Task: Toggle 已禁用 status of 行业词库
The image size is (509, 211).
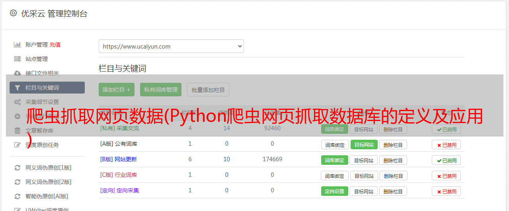Action: 446,176
